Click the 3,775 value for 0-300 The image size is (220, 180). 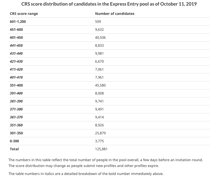99,141
